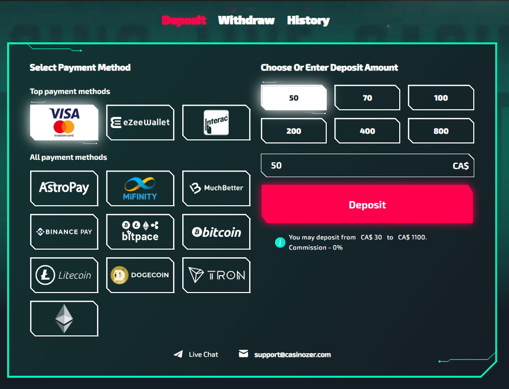Screen dimensions: 509x389
Task: Click the 'Select Payment Method' heading
Action: tap(80, 67)
